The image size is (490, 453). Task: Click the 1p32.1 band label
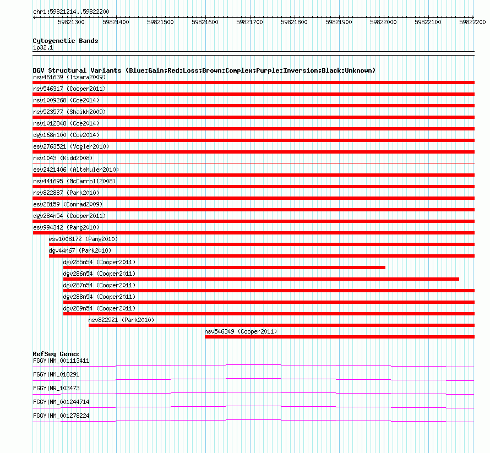coord(43,48)
